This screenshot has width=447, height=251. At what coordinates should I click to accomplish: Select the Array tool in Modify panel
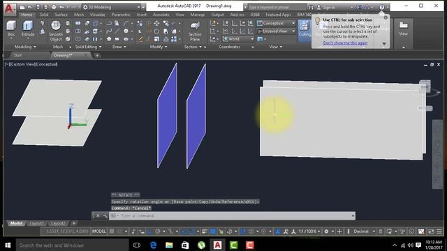click(x=174, y=39)
